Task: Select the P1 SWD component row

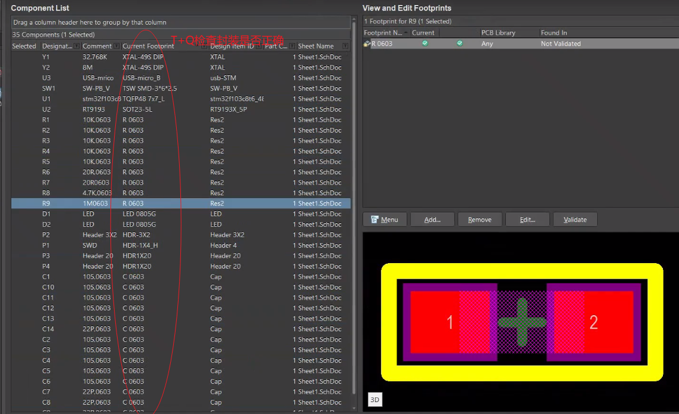Action: pyautogui.click(x=180, y=245)
